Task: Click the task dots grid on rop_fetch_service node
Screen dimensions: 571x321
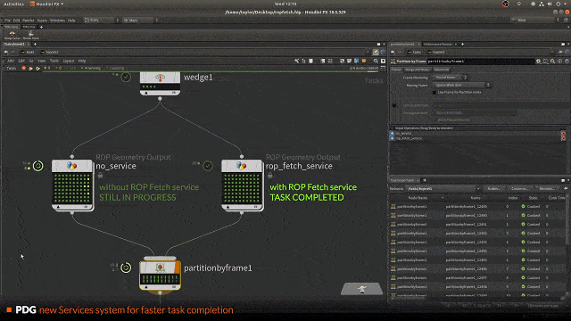Action: click(242, 188)
